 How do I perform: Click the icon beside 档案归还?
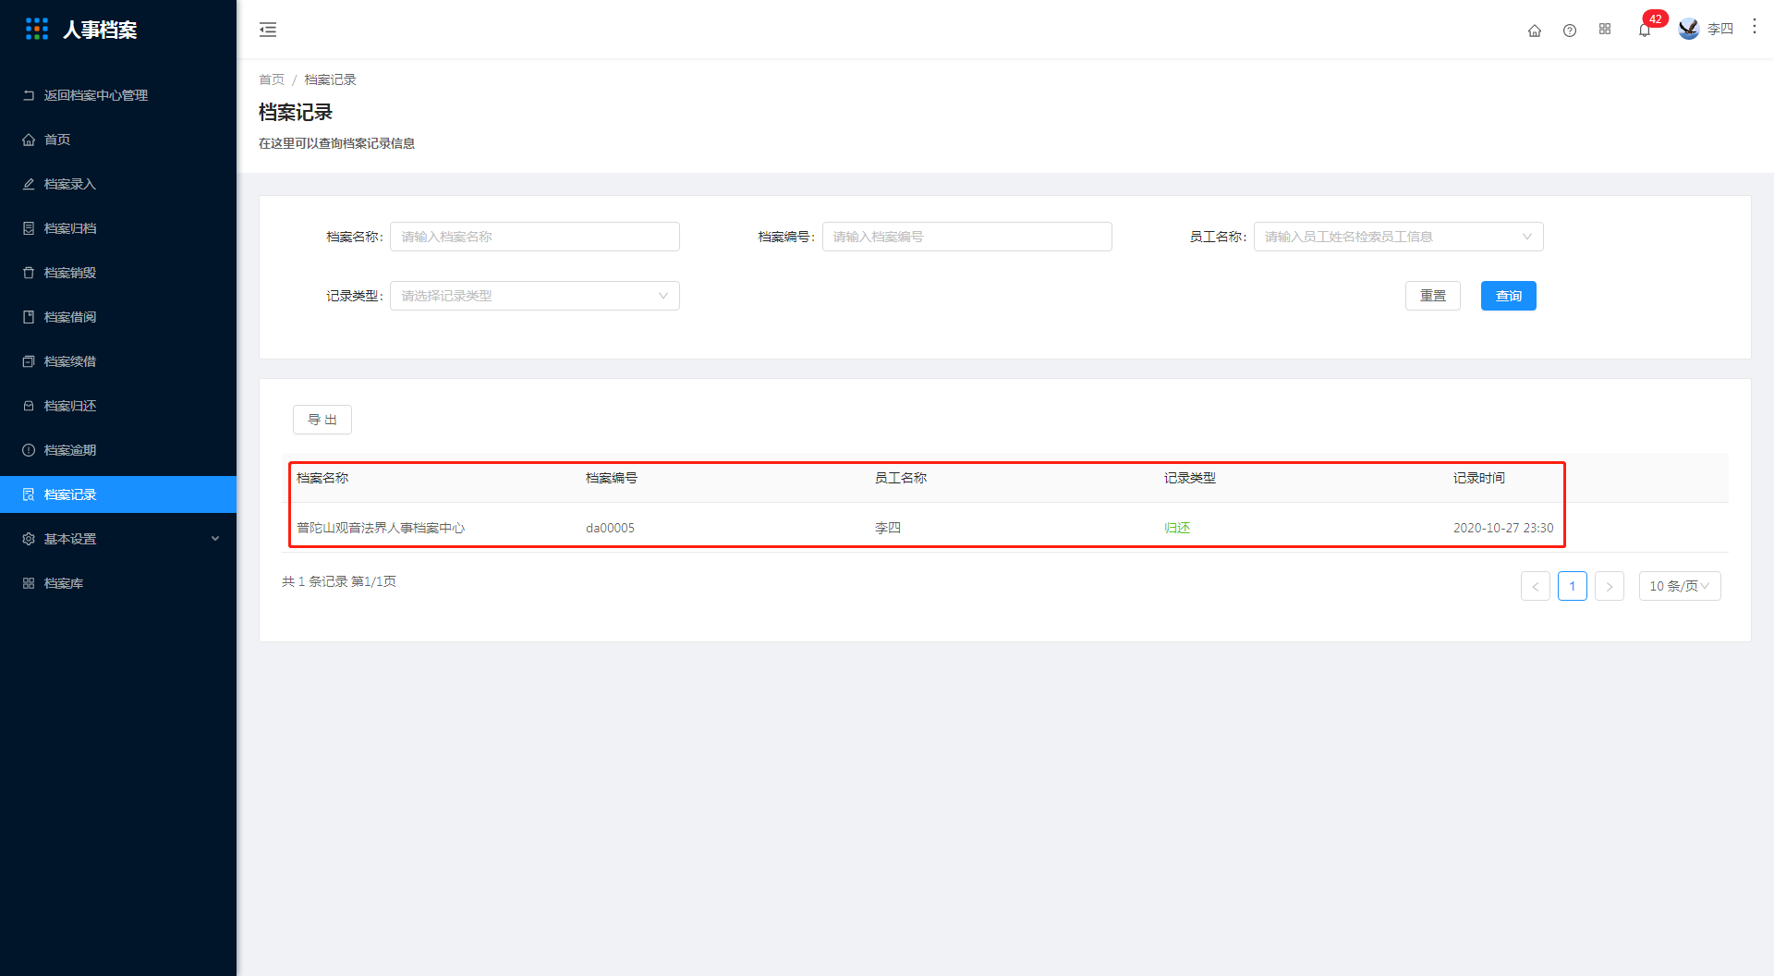[x=29, y=406]
